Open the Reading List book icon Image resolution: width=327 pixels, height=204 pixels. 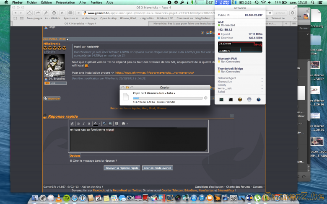point(15,18)
